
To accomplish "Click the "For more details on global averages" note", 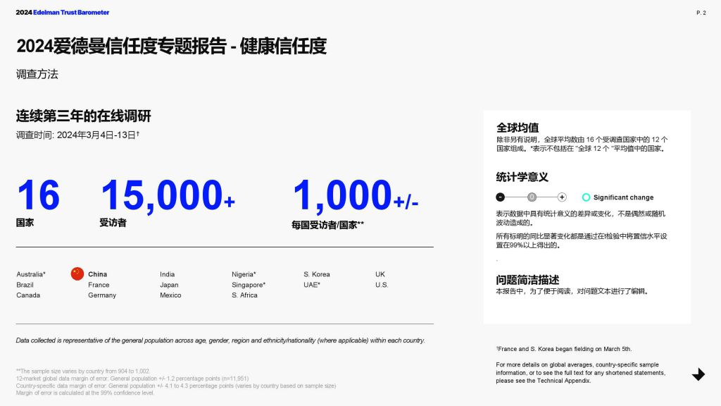I will 581,373.
